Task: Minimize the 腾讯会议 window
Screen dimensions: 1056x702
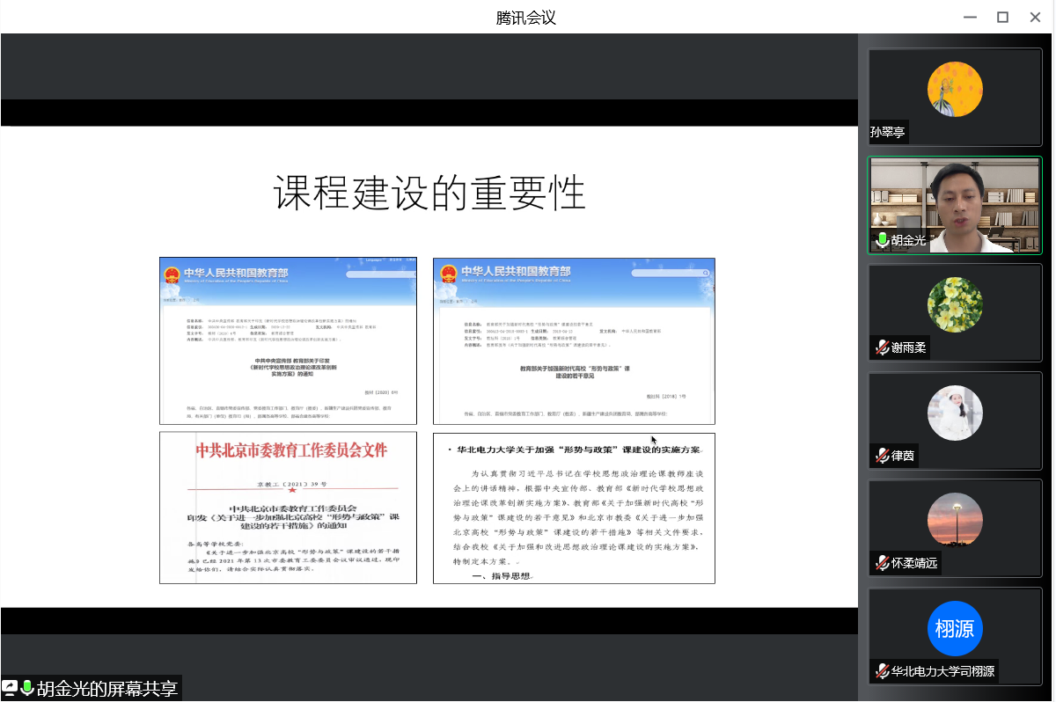Action: (969, 17)
